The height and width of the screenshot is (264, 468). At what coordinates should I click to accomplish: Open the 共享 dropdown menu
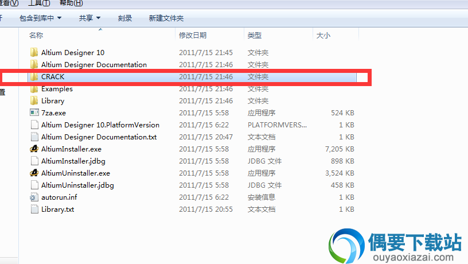[x=89, y=18]
